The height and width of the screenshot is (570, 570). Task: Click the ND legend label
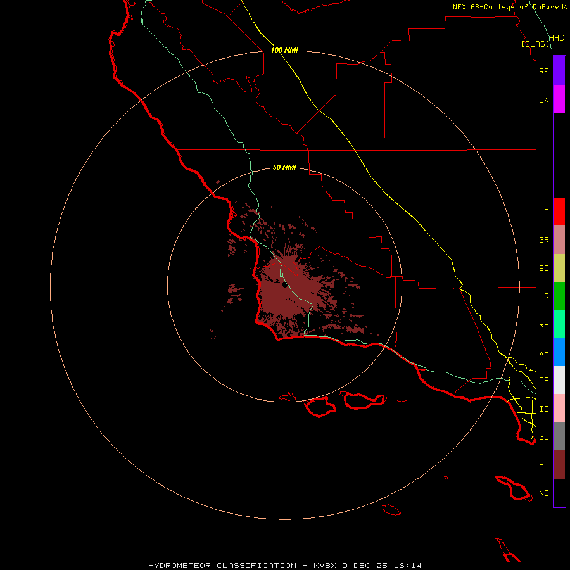tap(543, 493)
